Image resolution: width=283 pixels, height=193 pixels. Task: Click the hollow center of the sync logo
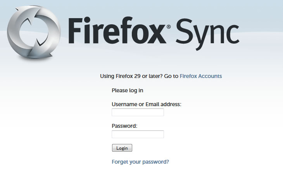point(34,32)
